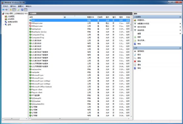The width and height of the screenshot is (183, 124).
Task: Sort by the 已启用 column header
Action: pyautogui.click(x=101, y=17)
